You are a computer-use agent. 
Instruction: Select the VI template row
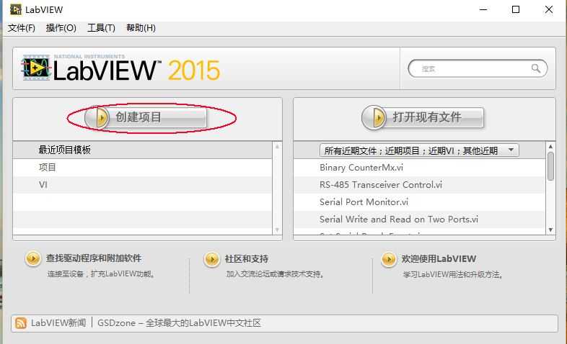[x=143, y=185]
